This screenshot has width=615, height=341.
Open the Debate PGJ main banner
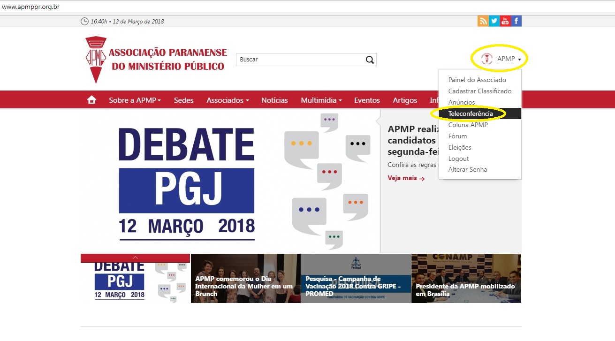pyautogui.click(x=230, y=181)
